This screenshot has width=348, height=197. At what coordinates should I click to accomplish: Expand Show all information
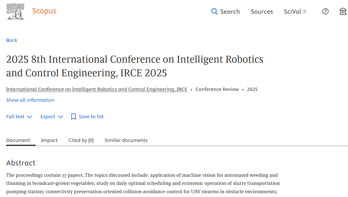(x=30, y=100)
